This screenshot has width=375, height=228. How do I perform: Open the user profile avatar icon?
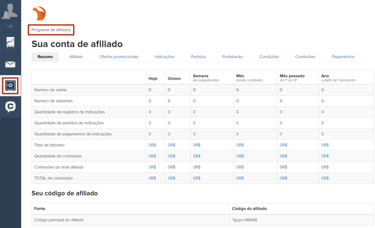pos(10,11)
